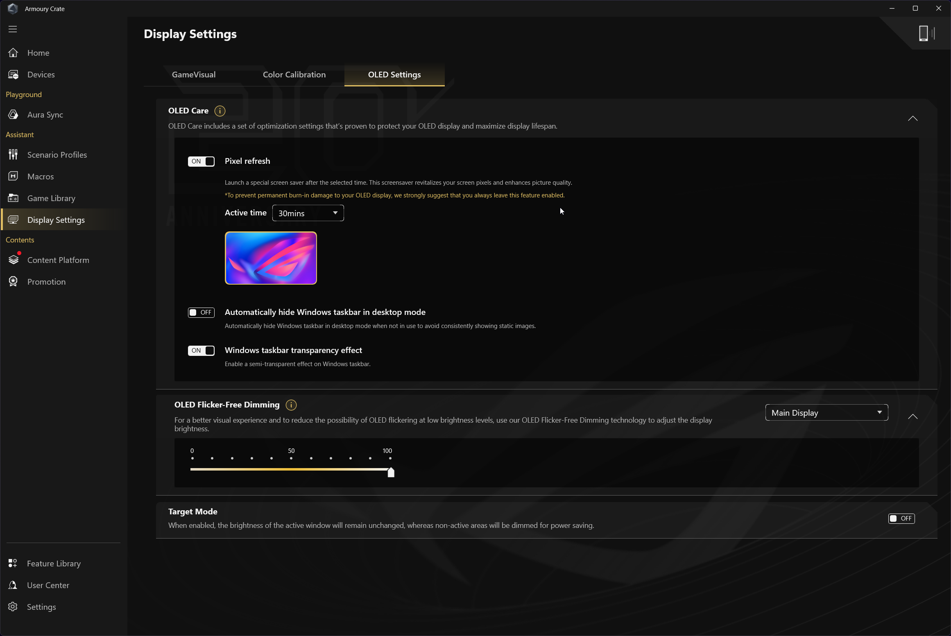The image size is (951, 636).
Task: Open the Home page label
Action: 38,53
